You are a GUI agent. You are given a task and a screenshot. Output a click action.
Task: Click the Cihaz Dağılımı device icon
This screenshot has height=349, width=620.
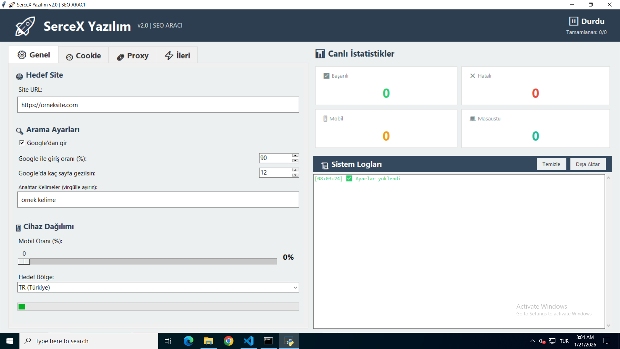18,228
